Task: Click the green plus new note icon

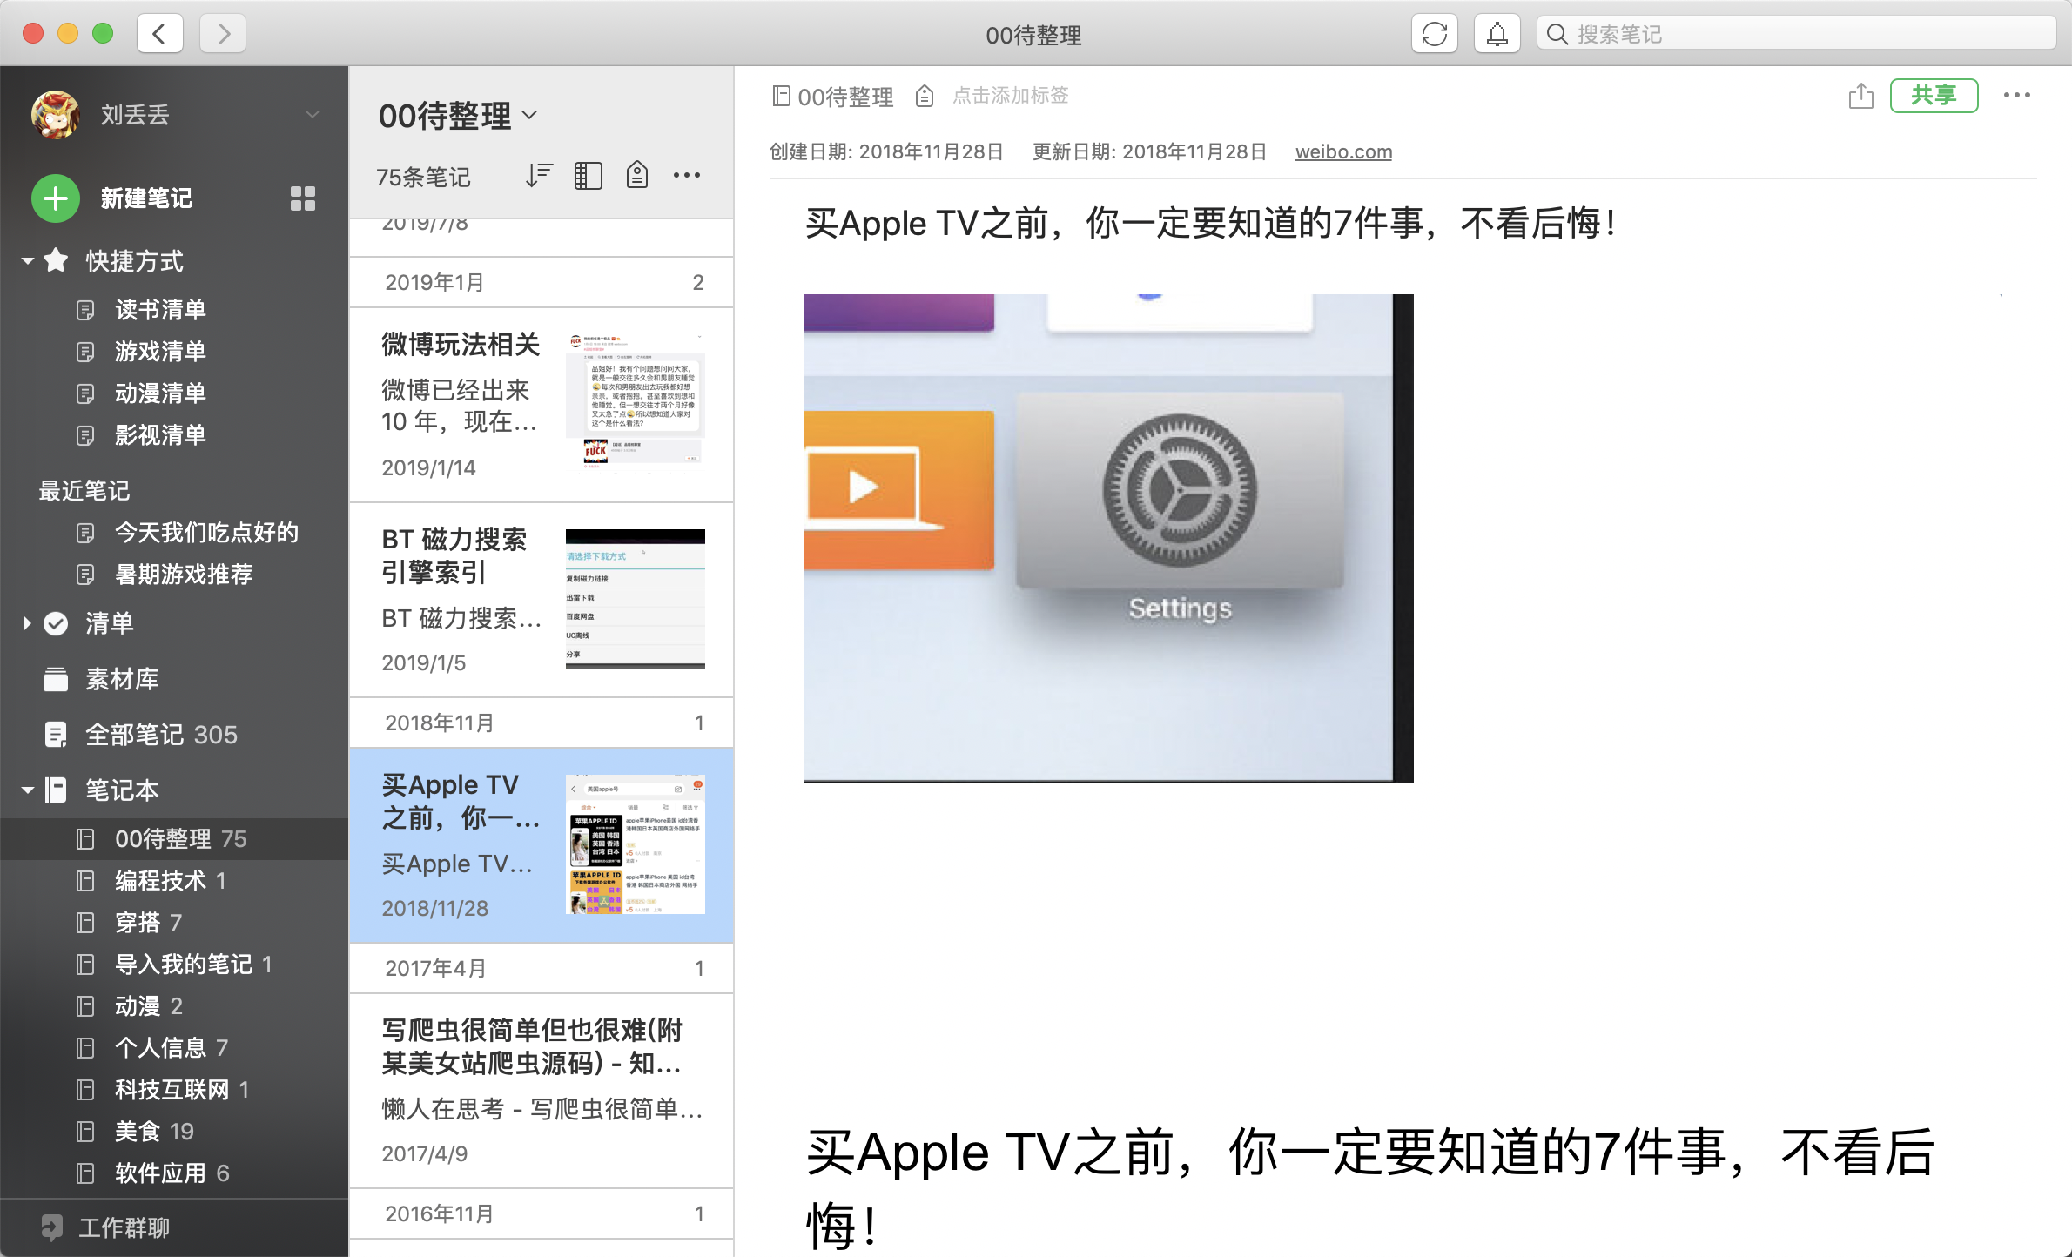Action: click(56, 198)
